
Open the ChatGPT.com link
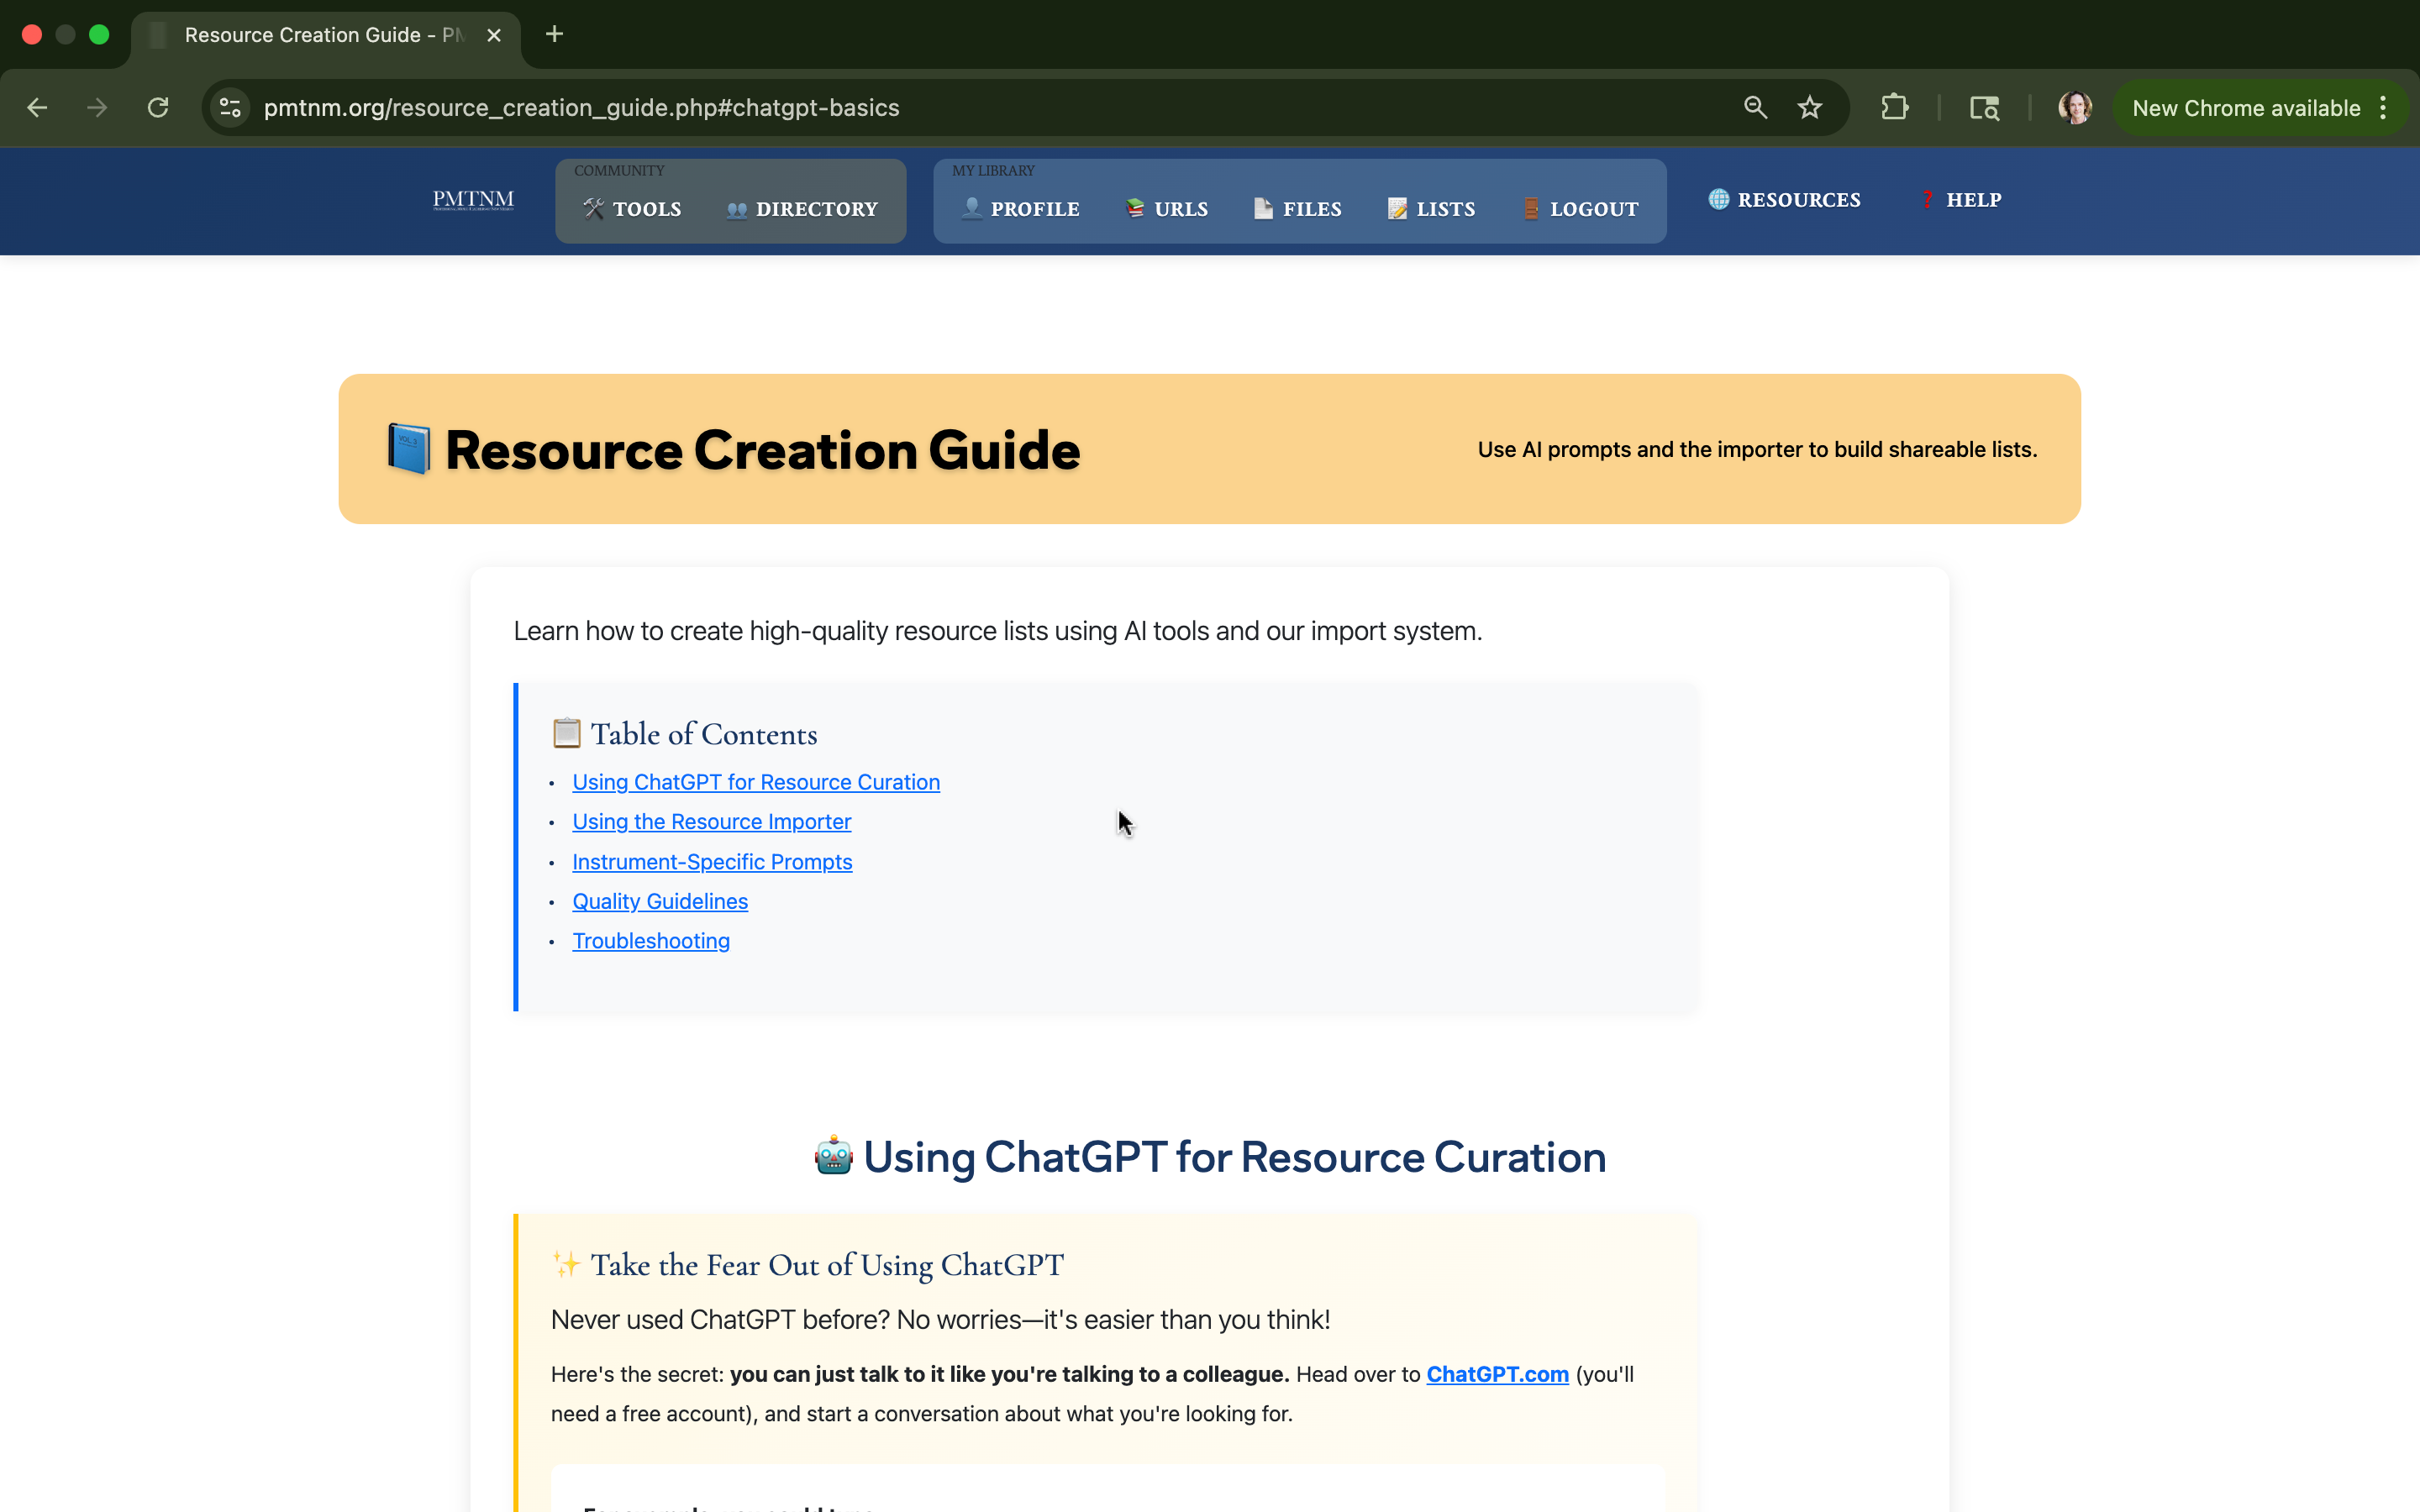[1497, 1374]
